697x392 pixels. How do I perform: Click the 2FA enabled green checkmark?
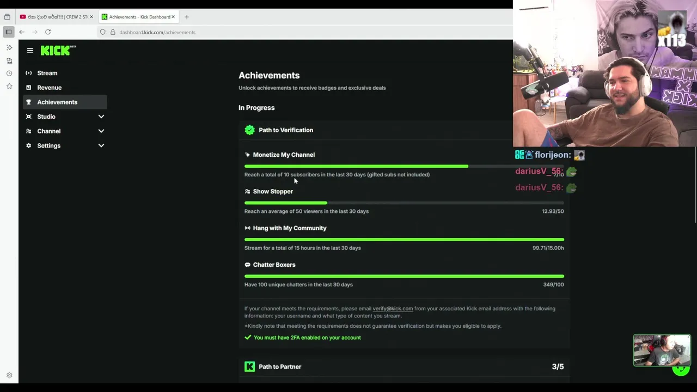(x=248, y=338)
